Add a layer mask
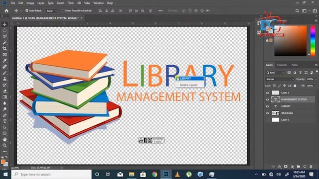319x179 pixels. (286, 167)
